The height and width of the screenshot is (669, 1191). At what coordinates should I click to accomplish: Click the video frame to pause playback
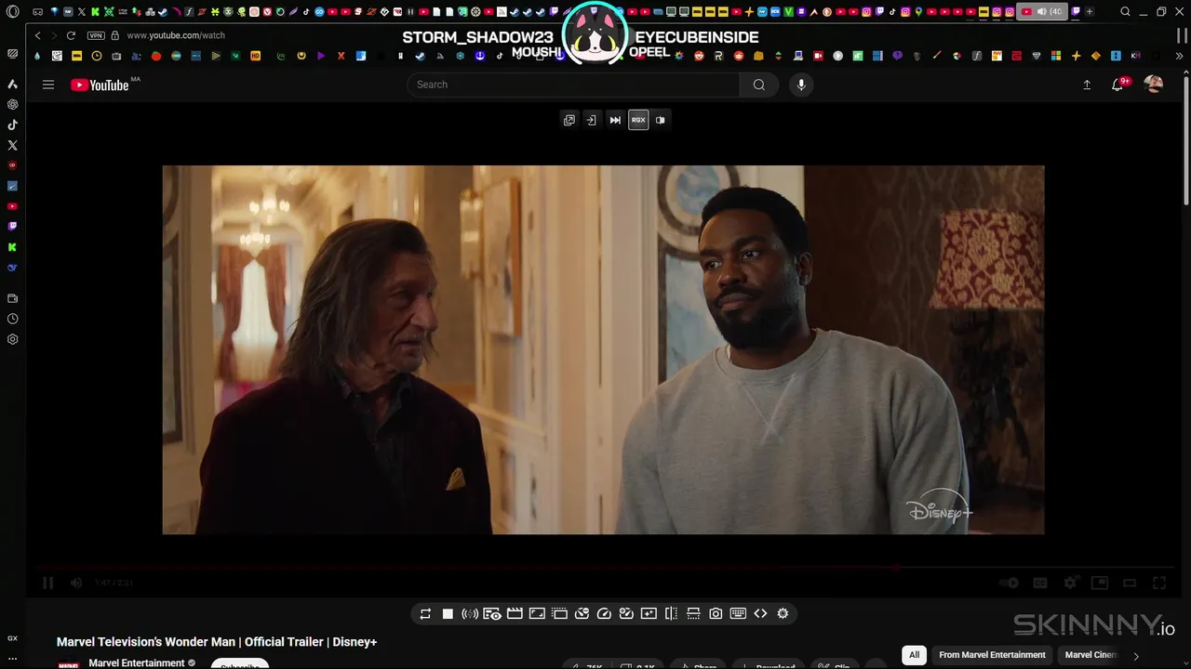click(x=603, y=349)
